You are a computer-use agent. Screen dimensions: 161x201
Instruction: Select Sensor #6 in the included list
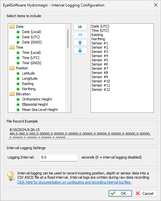click(x=100, y=64)
